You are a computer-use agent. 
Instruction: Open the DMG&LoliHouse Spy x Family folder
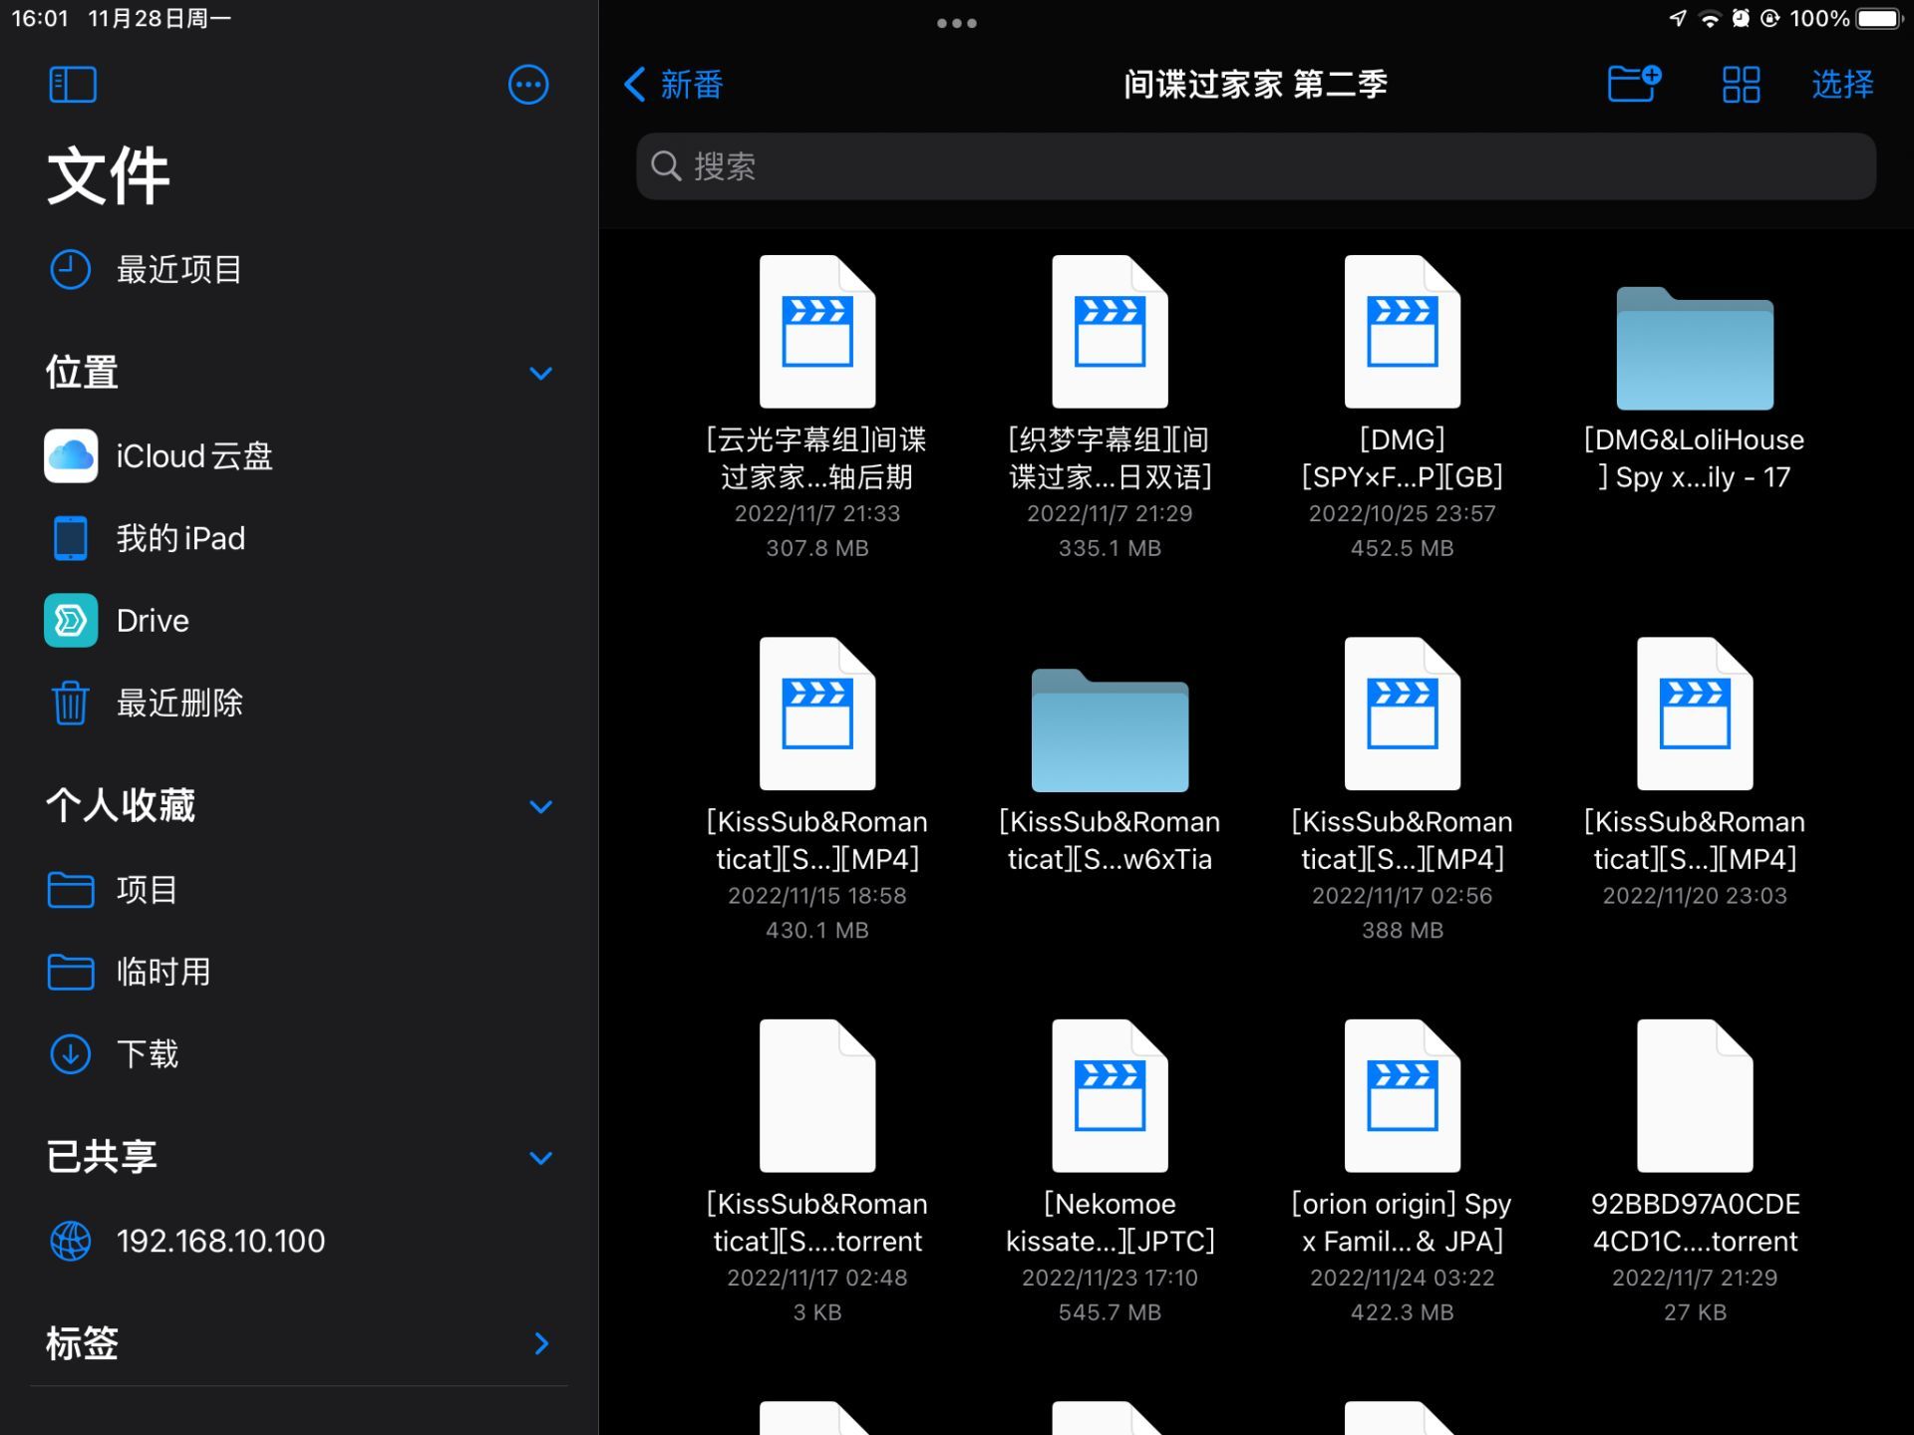coord(1694,350)
